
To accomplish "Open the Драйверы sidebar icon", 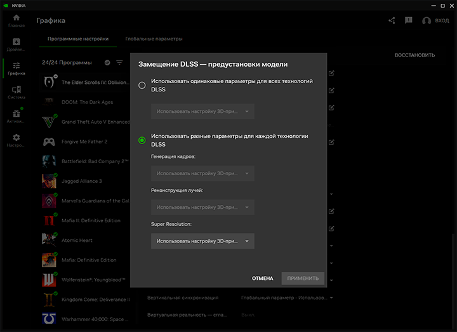I will (17, 42).
